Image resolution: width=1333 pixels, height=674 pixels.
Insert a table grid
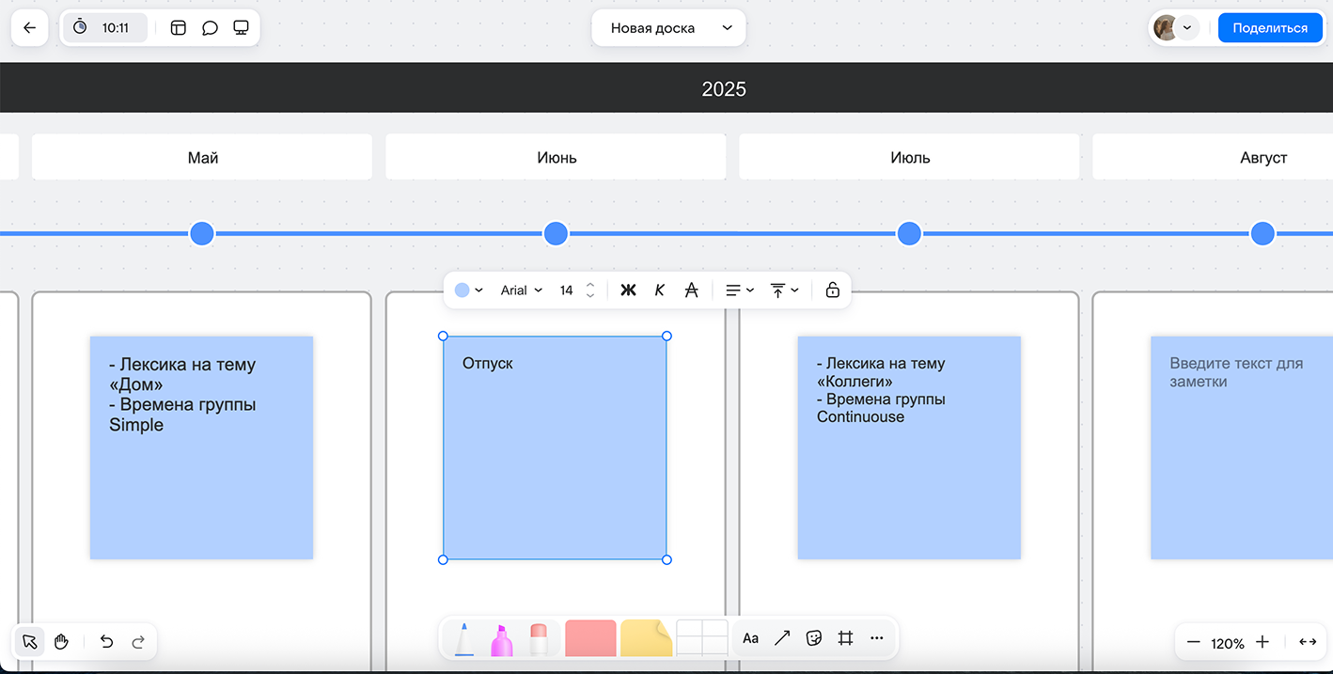(x=702, y=638)
